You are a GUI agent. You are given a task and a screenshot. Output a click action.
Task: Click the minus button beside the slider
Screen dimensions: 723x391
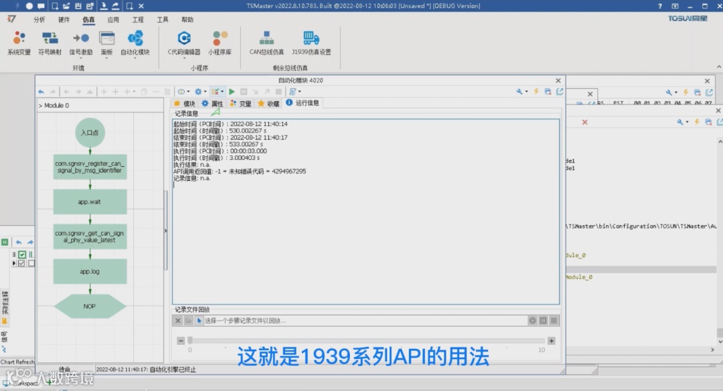(x=181, y=341)
